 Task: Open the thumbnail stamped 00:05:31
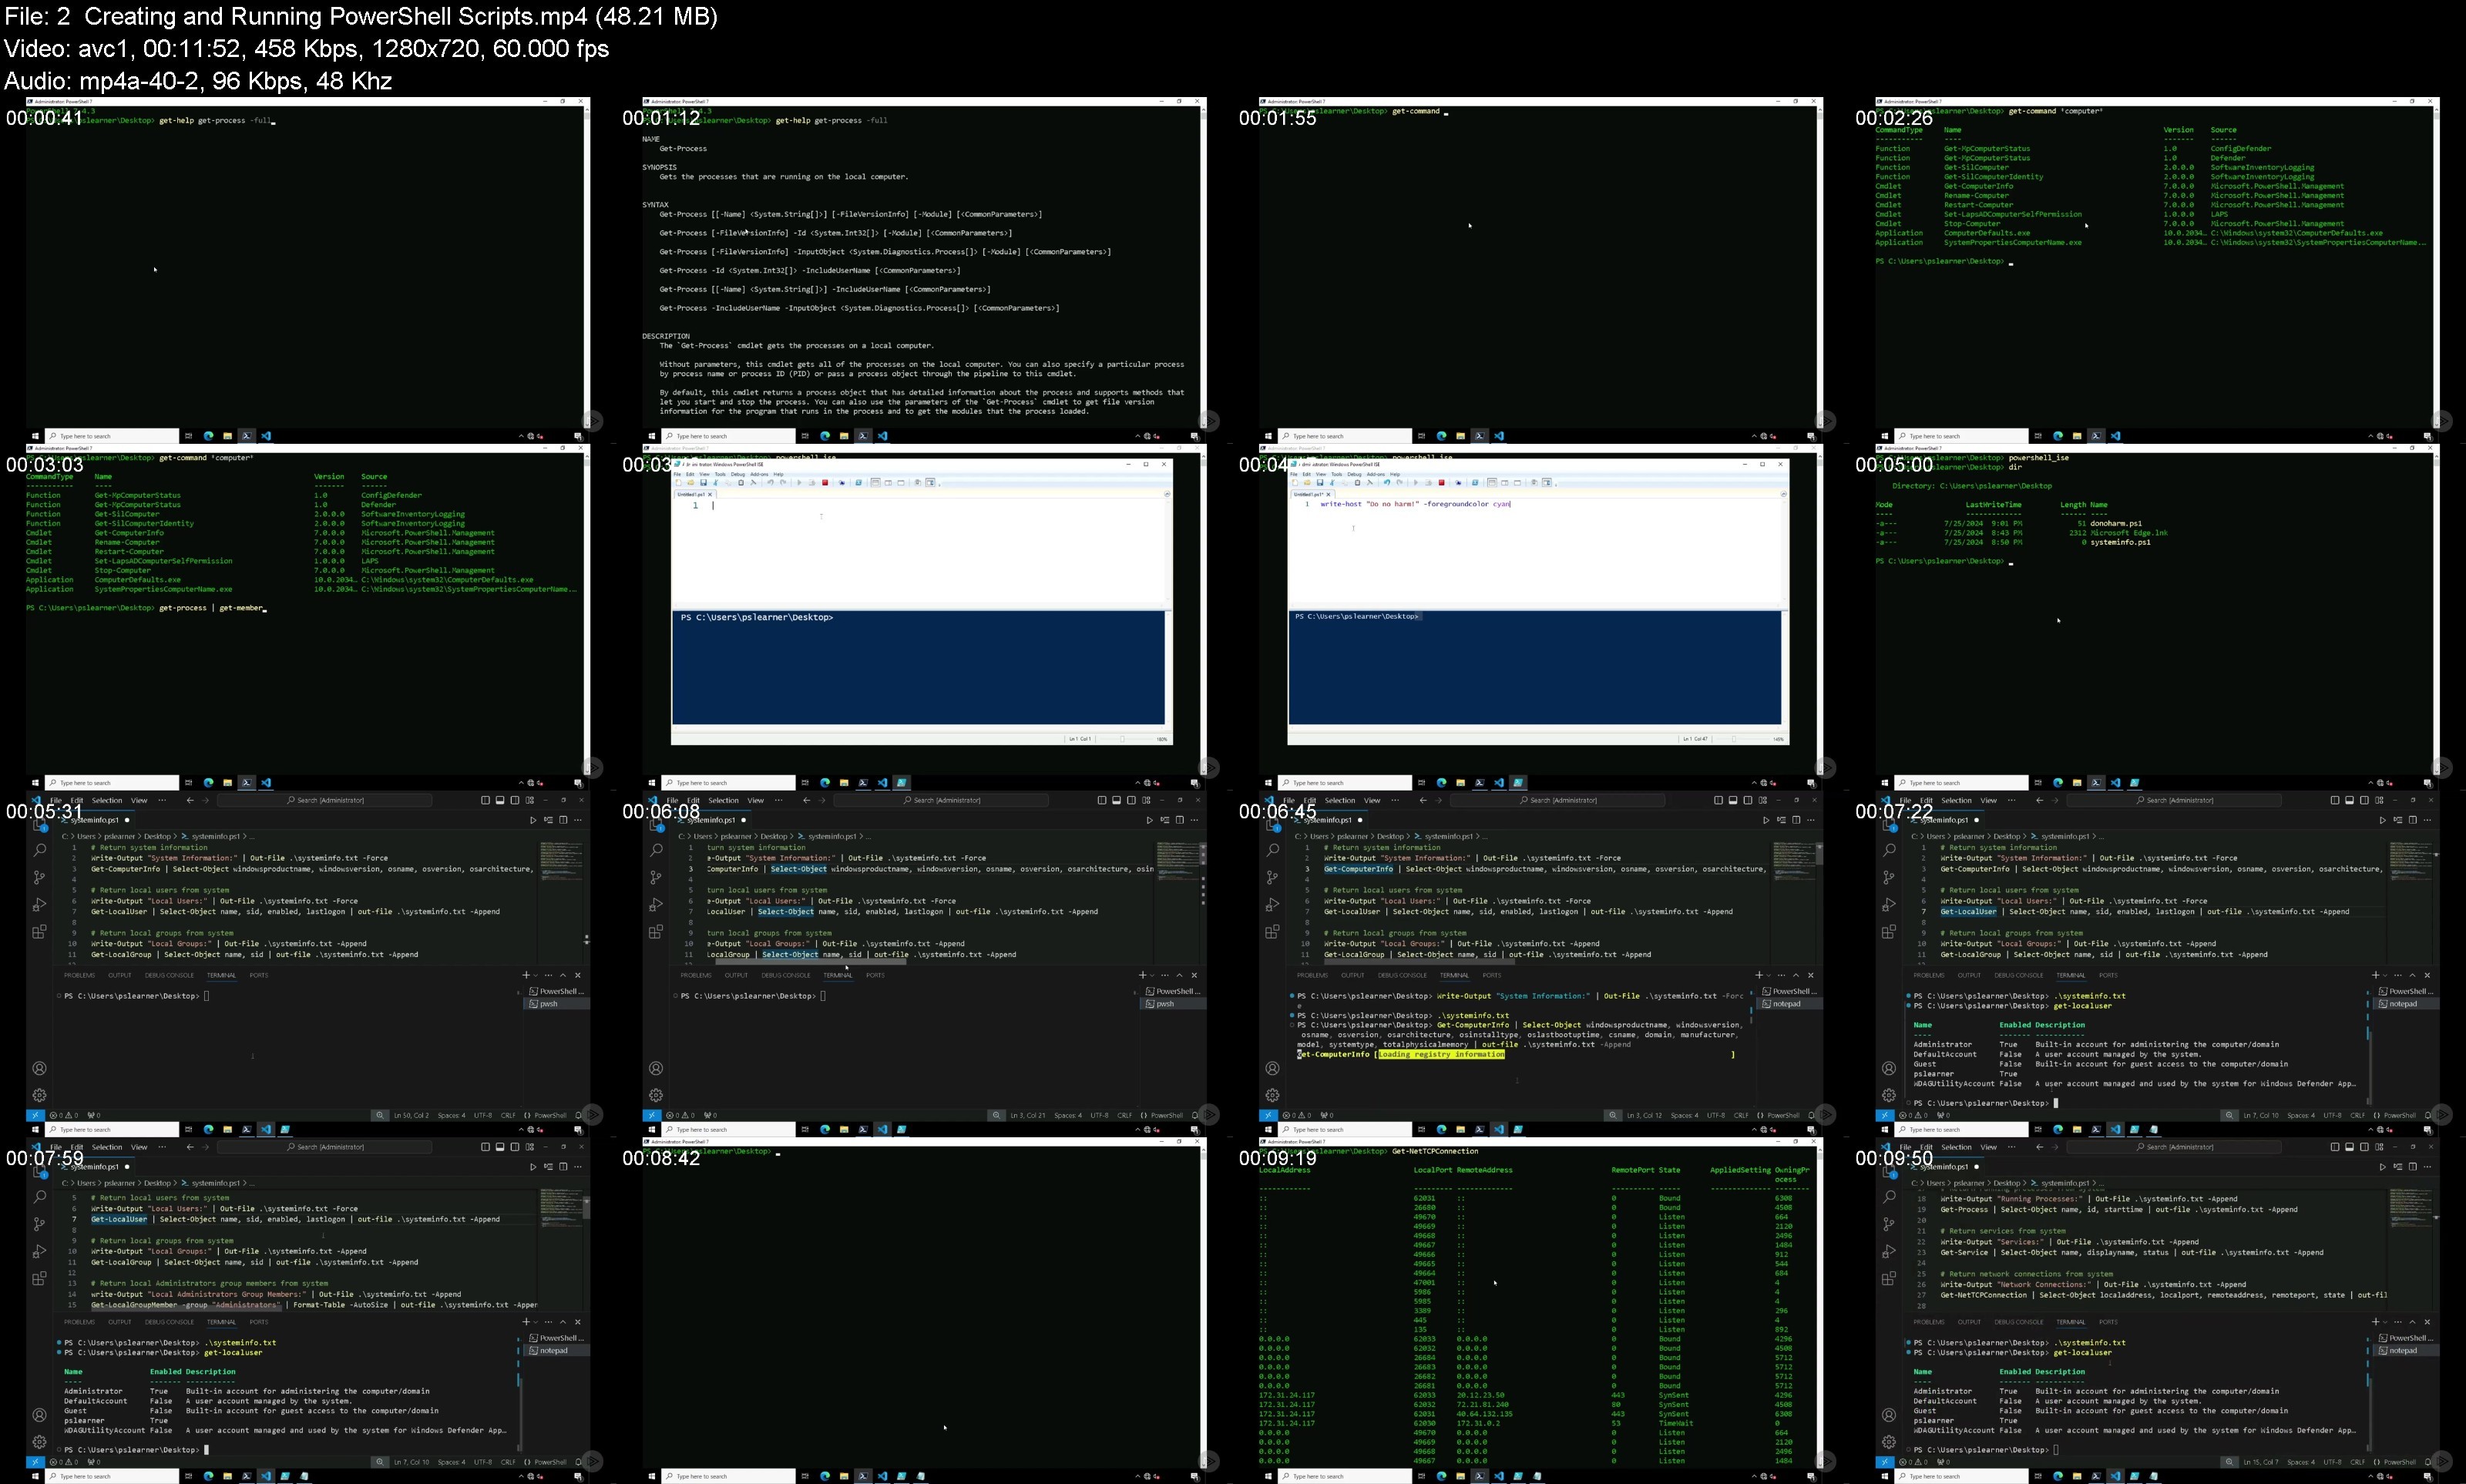pos(308,964)
